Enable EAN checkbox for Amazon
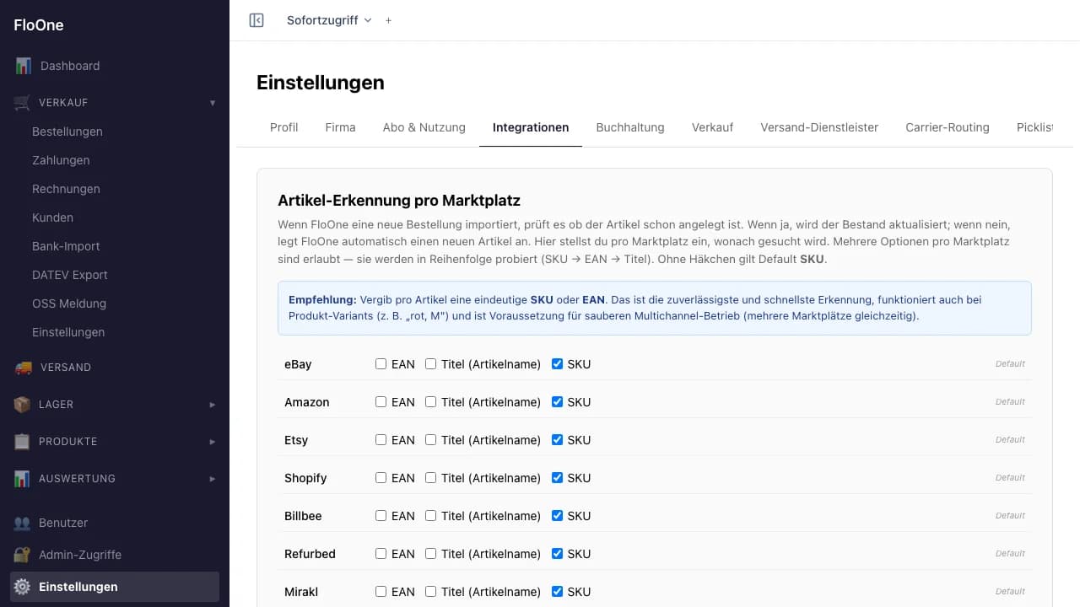Screen dimensions: 1080x607 pyautogui.click(x=381, y=402)
